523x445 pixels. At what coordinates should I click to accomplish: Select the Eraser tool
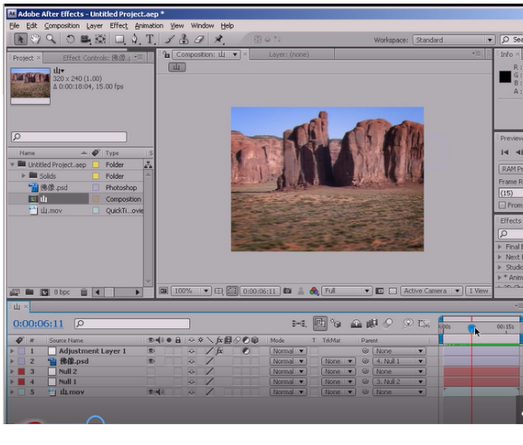[x=199, y=39]
